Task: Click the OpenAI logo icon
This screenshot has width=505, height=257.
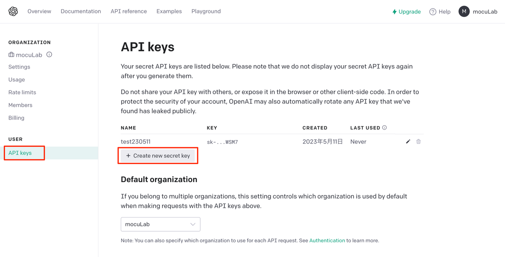Action: pyautogui.click(x=13, y=11)
